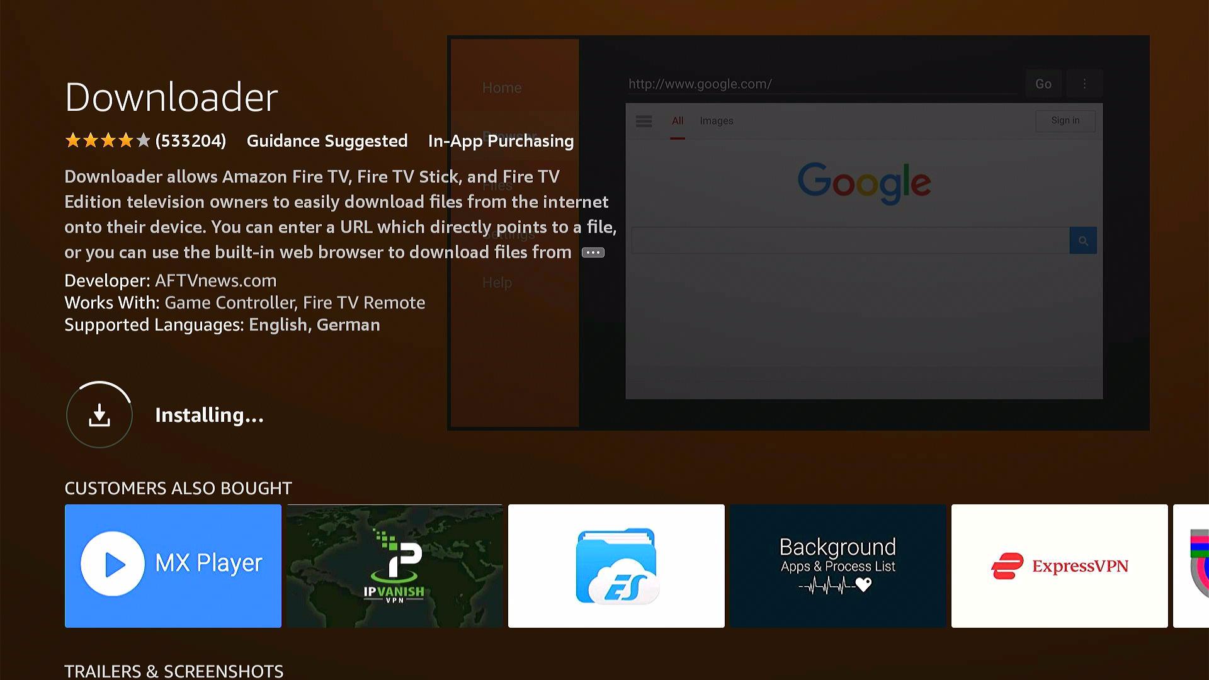Screen dimensions: 1209x680
Task: Click the Go button in browser preview
Action: click(x=1043, y=84)
